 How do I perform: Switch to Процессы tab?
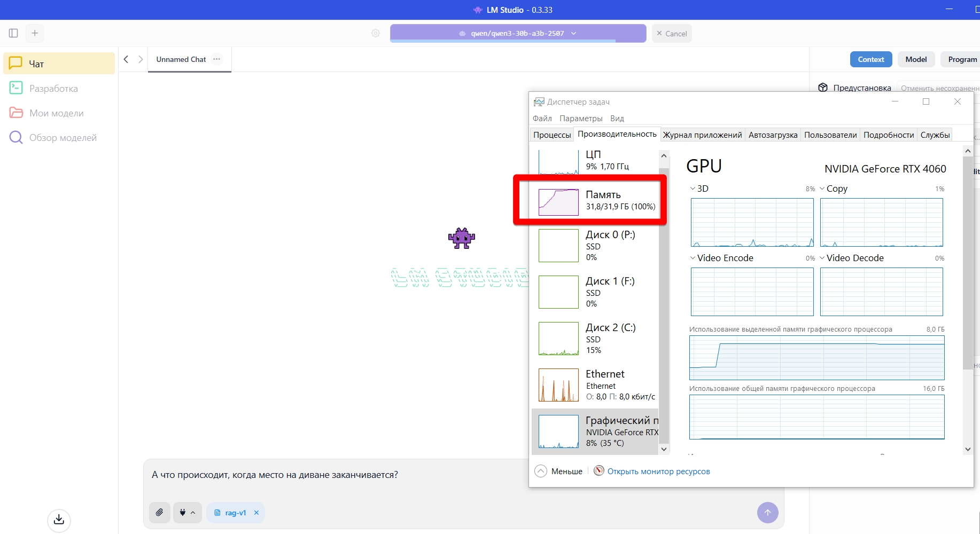click(552, 135)
